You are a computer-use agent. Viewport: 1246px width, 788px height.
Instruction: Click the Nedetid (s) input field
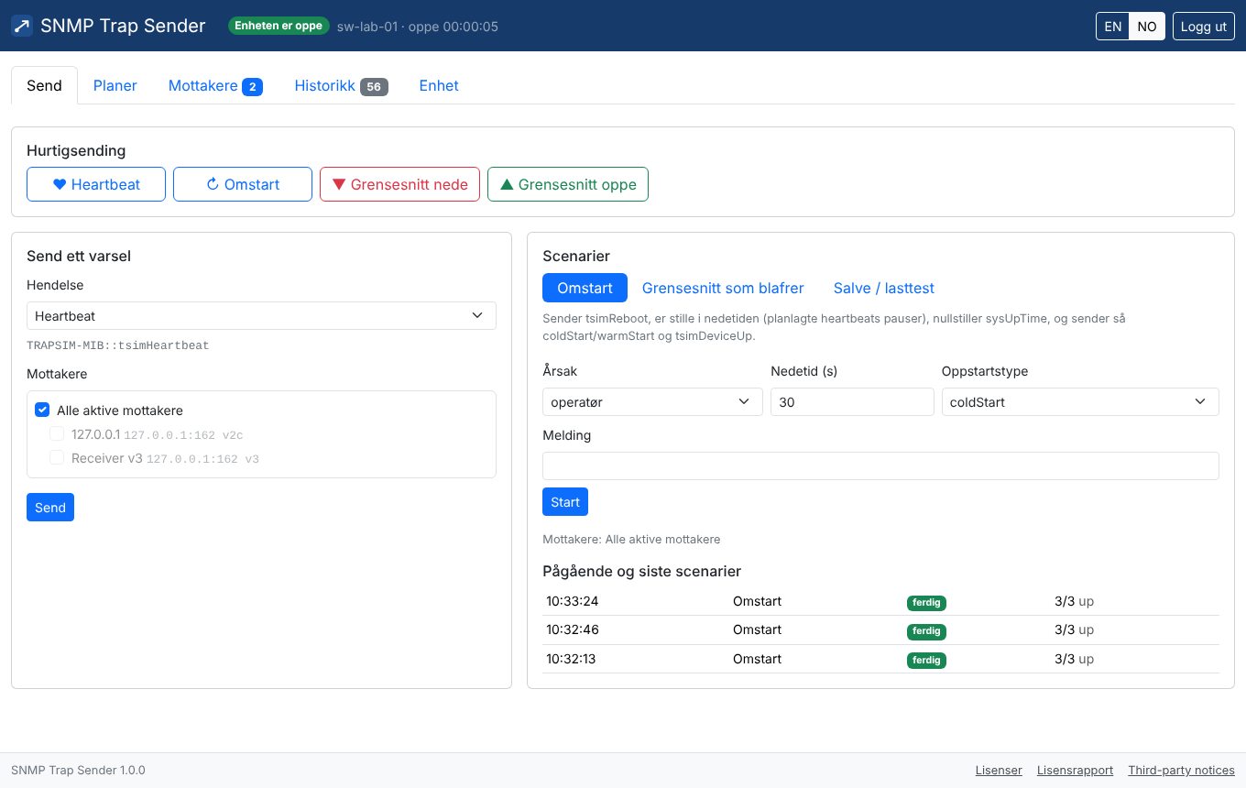click(x=852, y=401)
